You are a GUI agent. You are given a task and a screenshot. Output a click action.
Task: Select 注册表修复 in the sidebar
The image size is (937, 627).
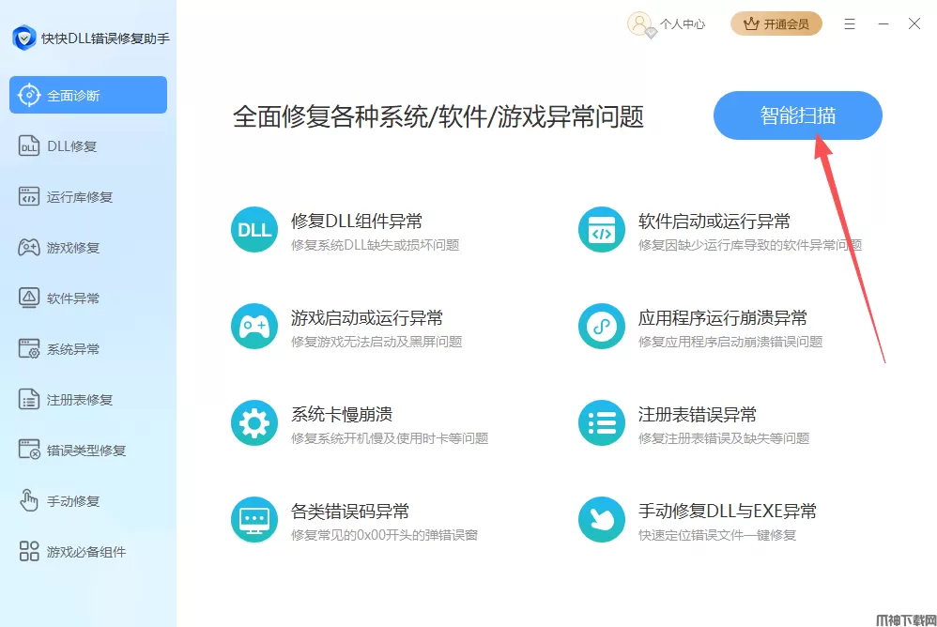coord(79,400)
